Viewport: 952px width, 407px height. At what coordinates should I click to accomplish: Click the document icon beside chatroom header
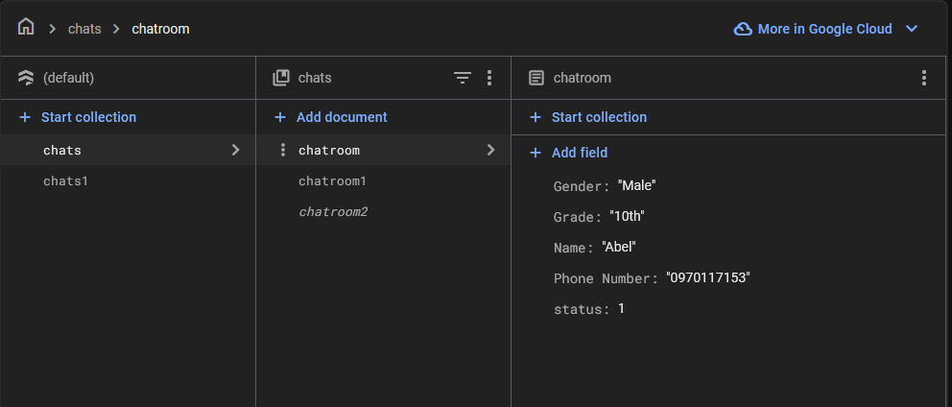pyautogui.click(x=536, y=78)
